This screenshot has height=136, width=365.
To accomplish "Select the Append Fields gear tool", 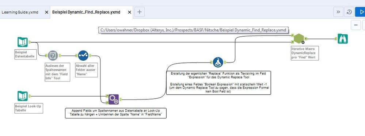I will (x=114, y=99).
